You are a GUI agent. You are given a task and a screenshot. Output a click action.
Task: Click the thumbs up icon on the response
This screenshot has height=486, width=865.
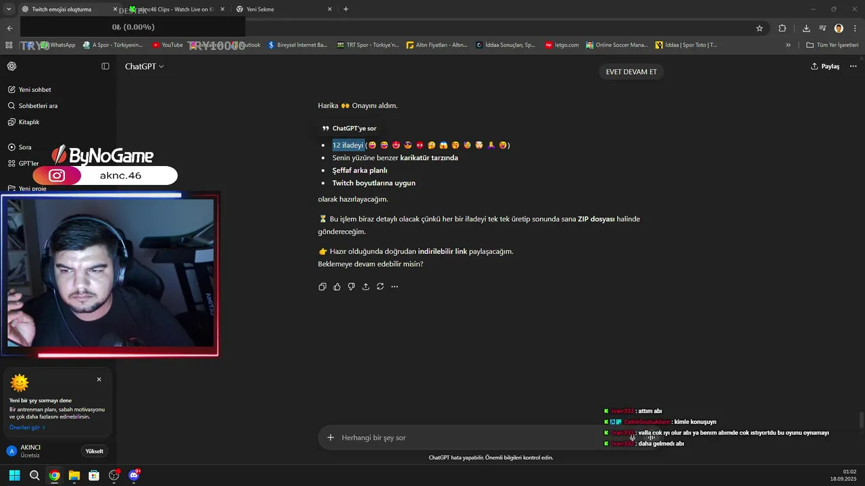click(x=337, y=287)
